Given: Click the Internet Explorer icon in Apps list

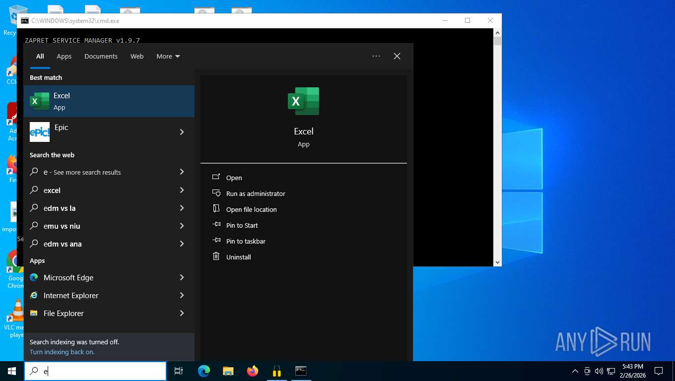Looking at the screenshot, I should click(x=34, y=295).
